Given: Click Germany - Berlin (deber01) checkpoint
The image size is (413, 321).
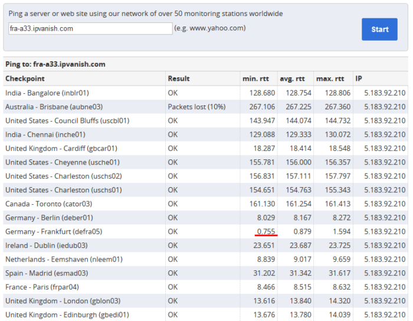Looking at the screenshot, I should pyautogui.click(x=49, y=218).
